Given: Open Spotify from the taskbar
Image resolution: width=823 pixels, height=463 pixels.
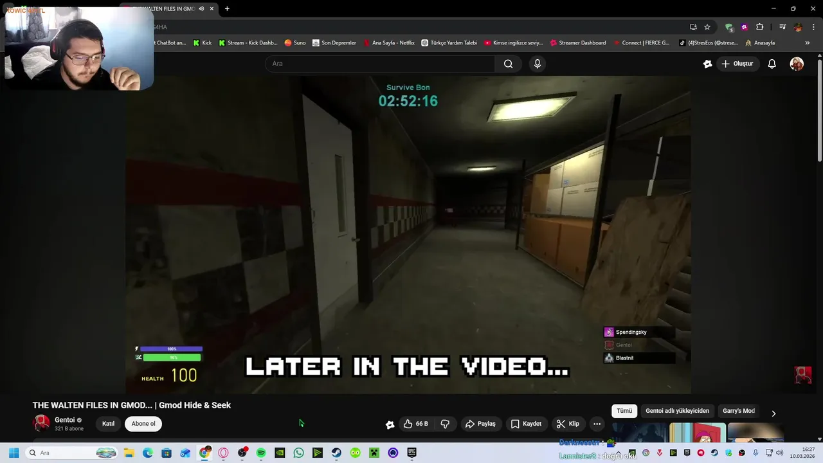Looking at the screenshot, I should [x=261, y=453].
